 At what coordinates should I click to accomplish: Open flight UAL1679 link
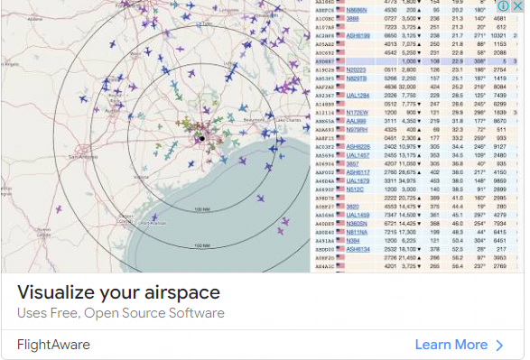click(x=358, y=181)
